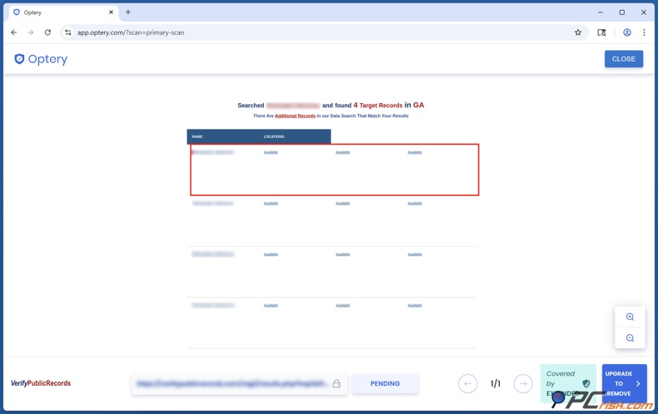This screenshot has height=414, width=658.
Task: Open the Additional Records link
Action: pyautogui.click(x=295, y=116)
